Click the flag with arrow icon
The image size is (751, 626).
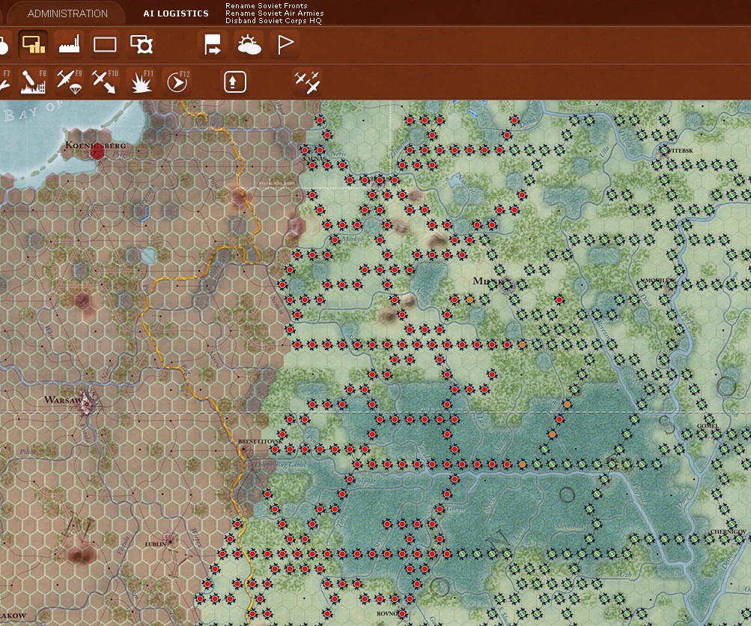213,45
